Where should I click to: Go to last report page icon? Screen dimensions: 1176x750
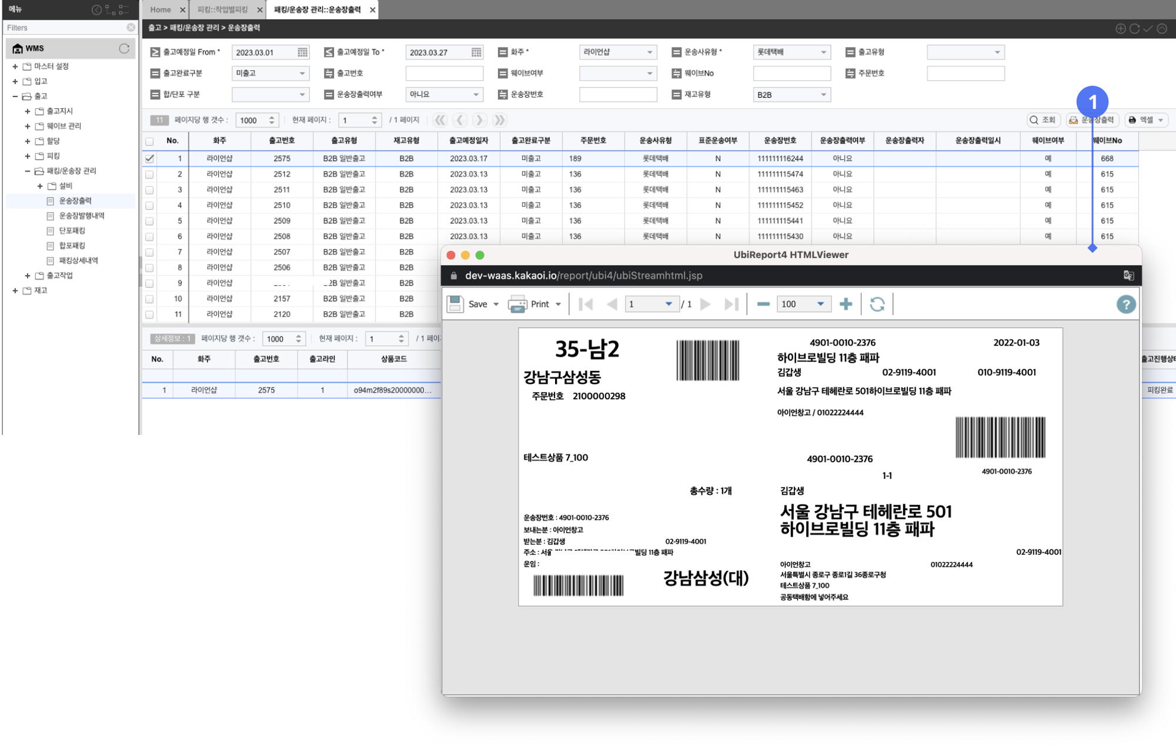tap(731, 304)
